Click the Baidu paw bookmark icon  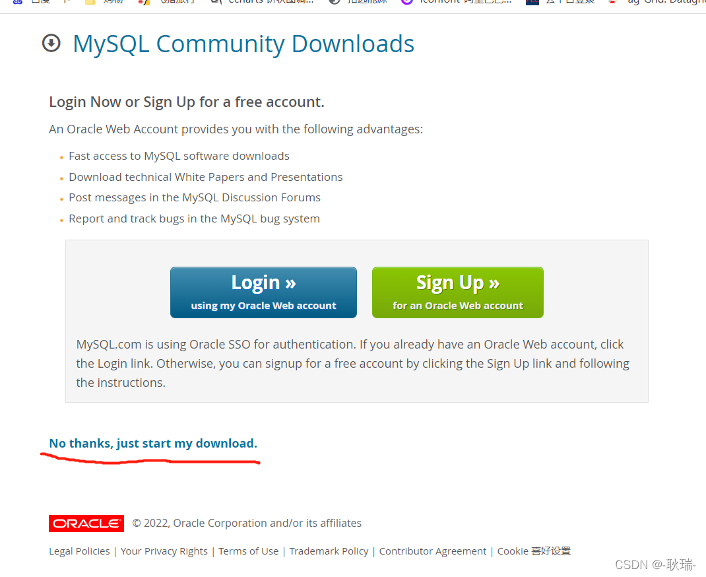(x=18, y=2)
